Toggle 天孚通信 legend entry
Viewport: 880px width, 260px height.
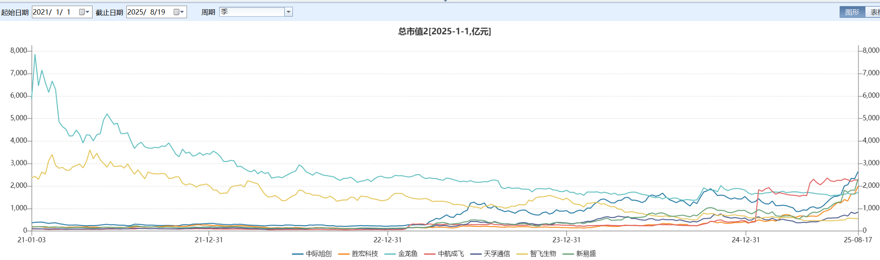click(x=497, y=254)
